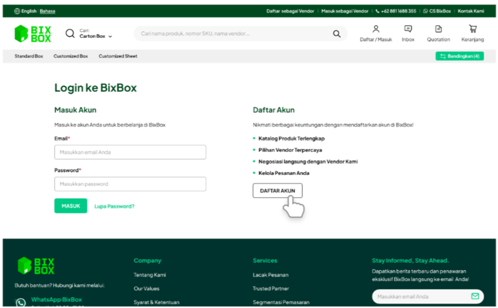Screen dimensions: 498x308
Task: Click the Bandingkan (4) compare button
Action: tap(459, 56)
